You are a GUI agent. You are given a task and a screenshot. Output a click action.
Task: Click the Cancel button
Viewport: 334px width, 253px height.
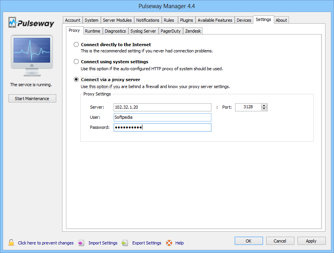click(x=280, y=241)
